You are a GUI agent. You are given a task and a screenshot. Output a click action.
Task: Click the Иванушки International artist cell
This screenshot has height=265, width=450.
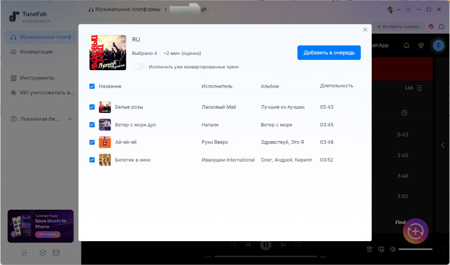point(228,160)
